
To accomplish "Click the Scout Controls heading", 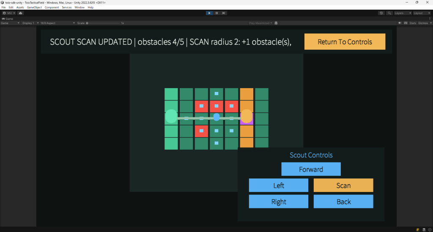I will 311,155.
